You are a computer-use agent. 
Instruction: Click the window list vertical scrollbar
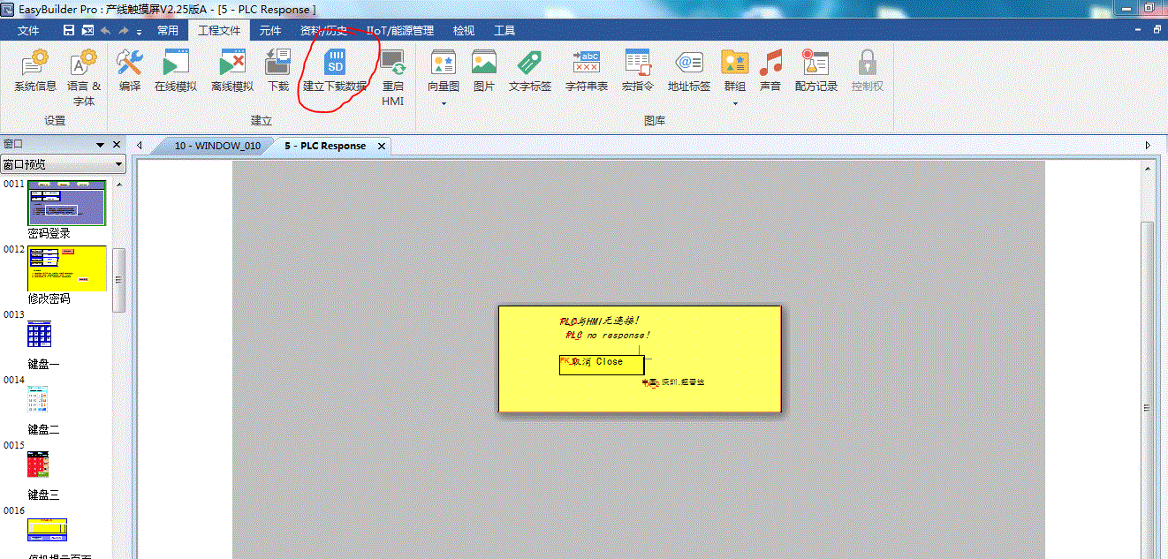[118, 279]
